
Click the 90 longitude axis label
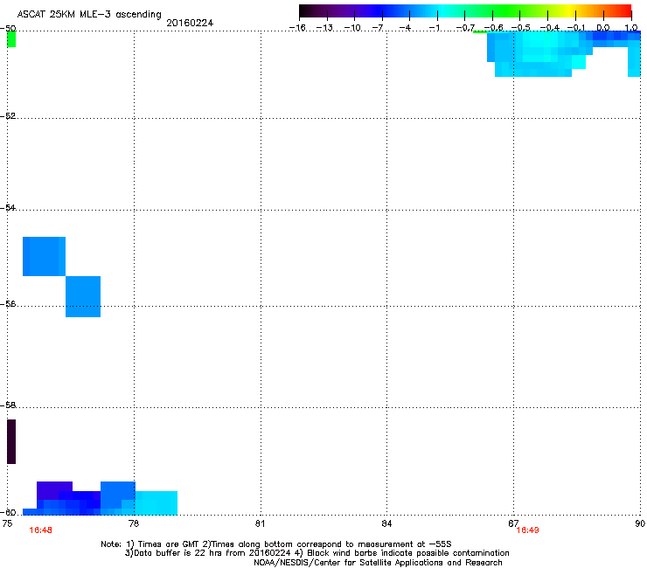(x=640, y=523)
